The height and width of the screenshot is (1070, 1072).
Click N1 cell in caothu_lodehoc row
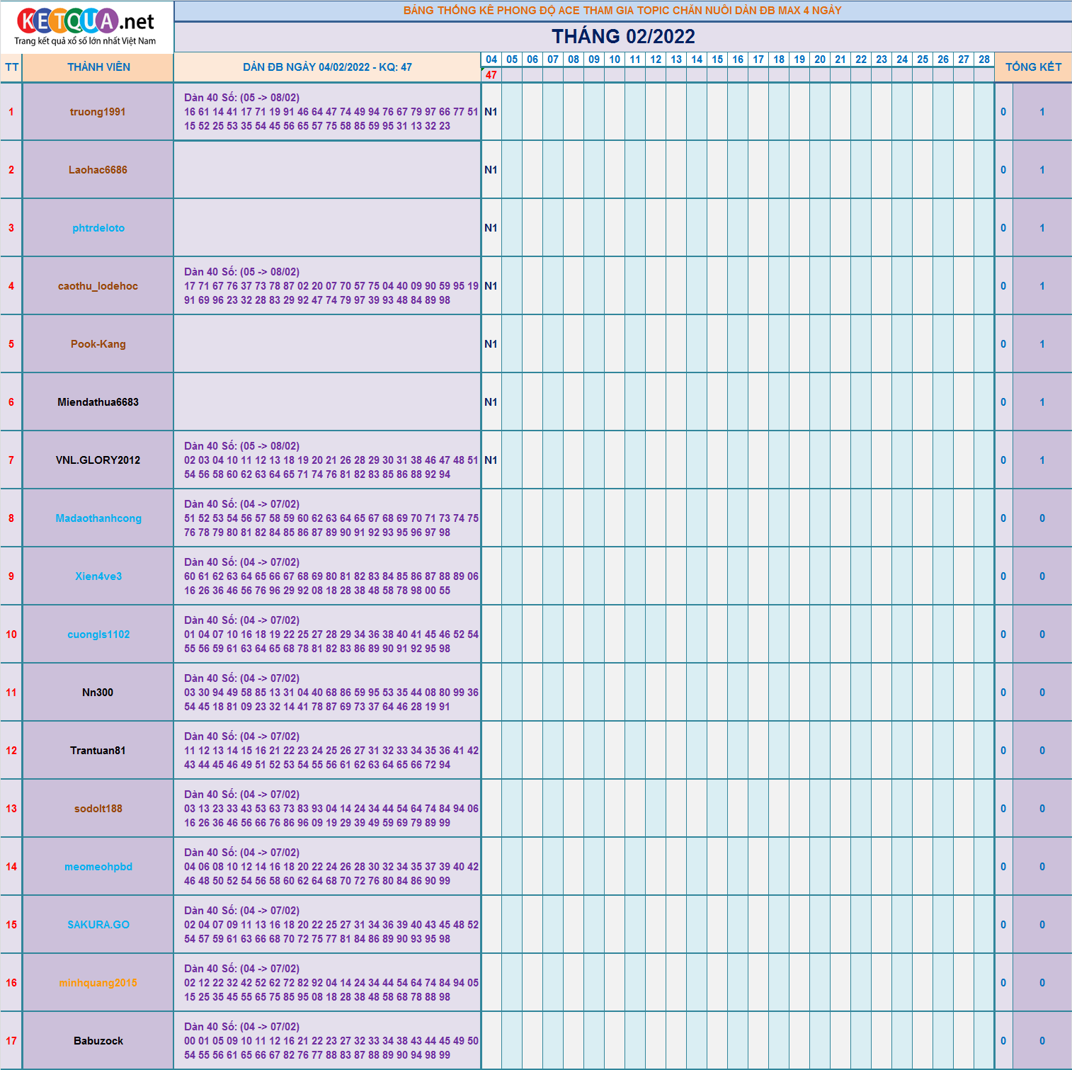491,286
